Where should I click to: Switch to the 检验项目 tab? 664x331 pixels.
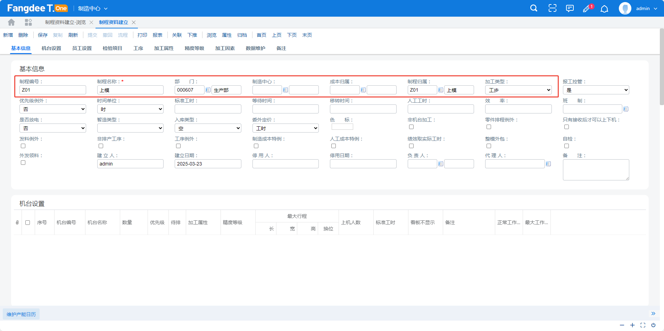(x=113, y=48)
